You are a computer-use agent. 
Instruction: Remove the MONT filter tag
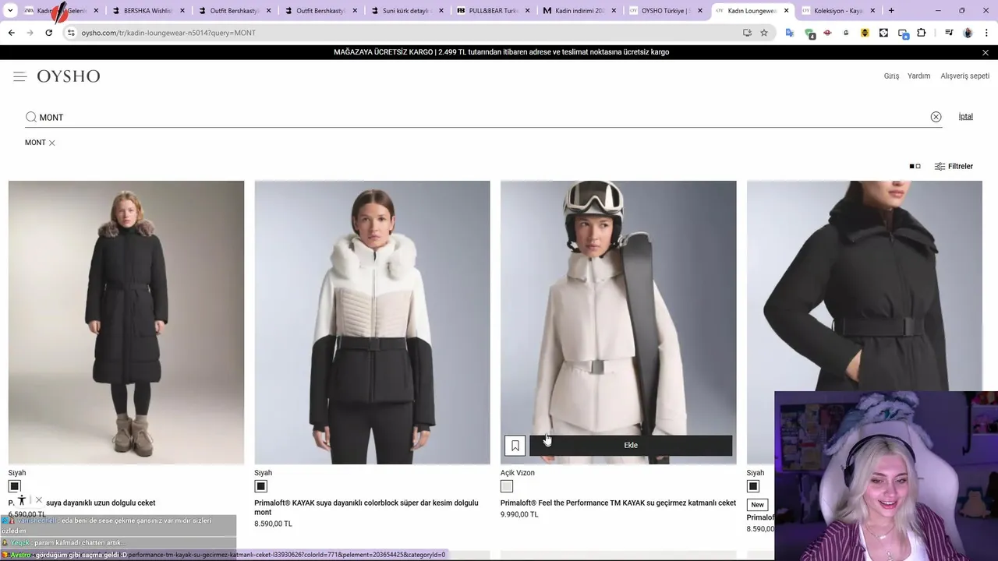tap(52, 143)
